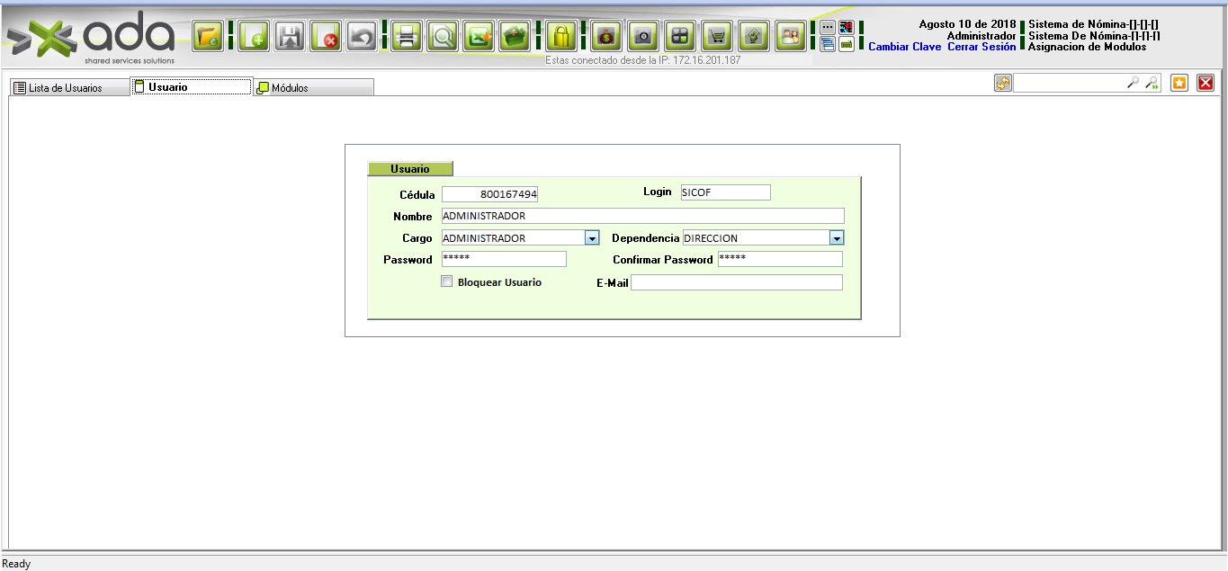The width and height of the screenshot is (1228, 571).
Task: Expand the Cargo dropdown arrow
Action: click(x=592, y=238)
